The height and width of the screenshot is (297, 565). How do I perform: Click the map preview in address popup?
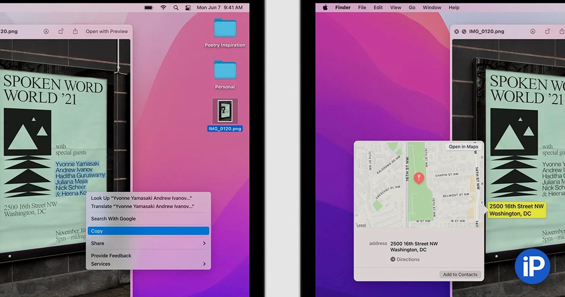pos(419,185)
